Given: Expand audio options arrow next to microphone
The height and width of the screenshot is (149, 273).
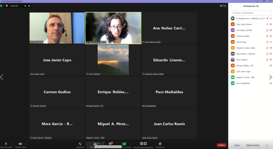Looking at the screenshot, I should click(11, 144).
